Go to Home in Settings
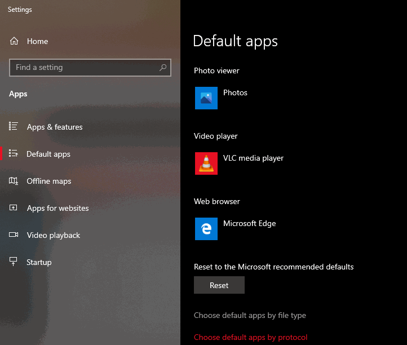The height and width of the screenshot is (345, 407). pos(37,41)
